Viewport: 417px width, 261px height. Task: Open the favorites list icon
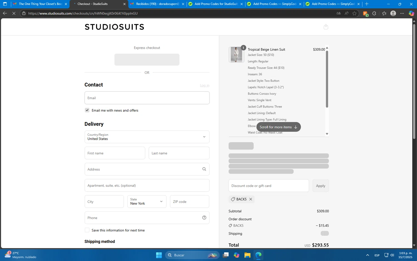click(x=384, y=13)
